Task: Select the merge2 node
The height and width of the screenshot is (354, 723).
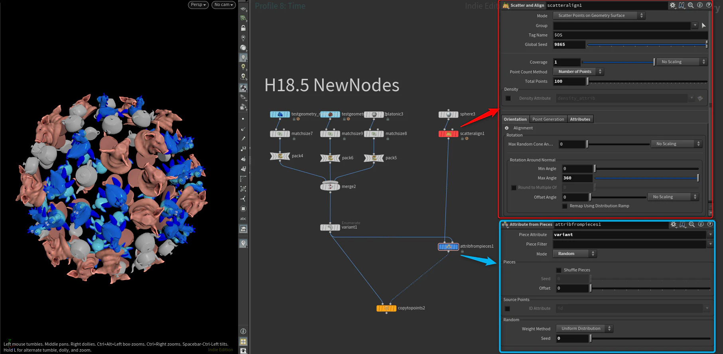Action: point(330,186)
